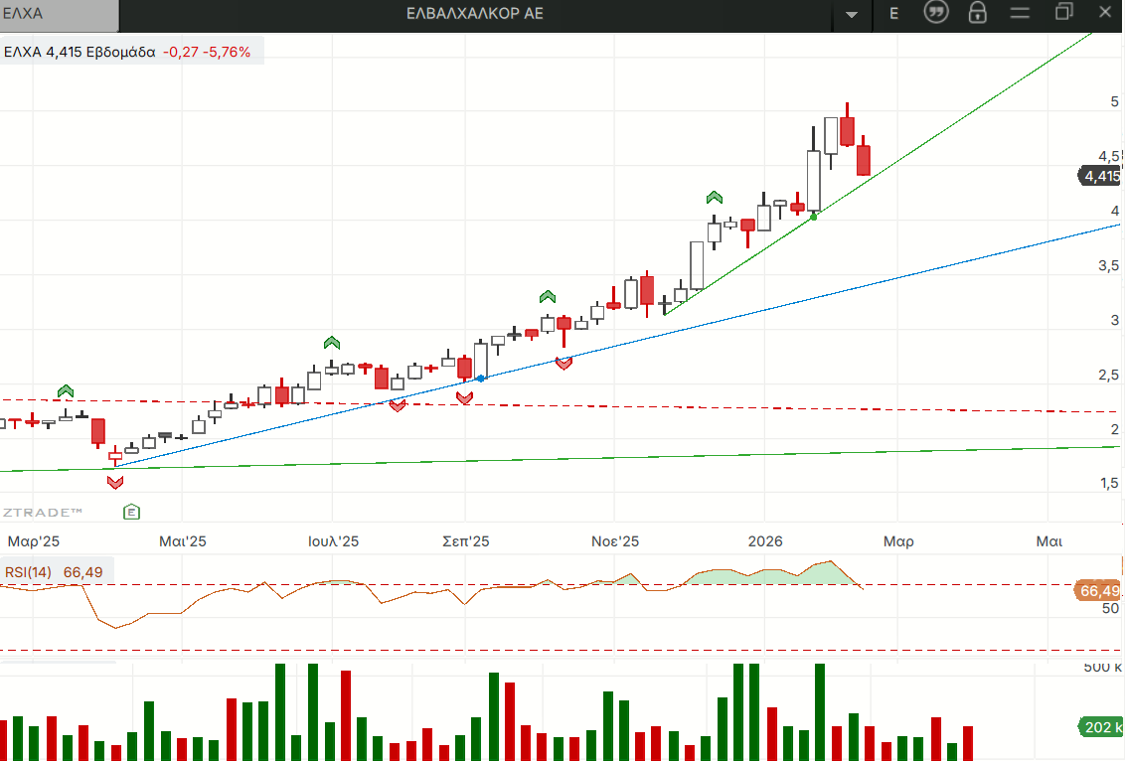Select the ΕΛΧΑ symbol tab

click(58, 14)
